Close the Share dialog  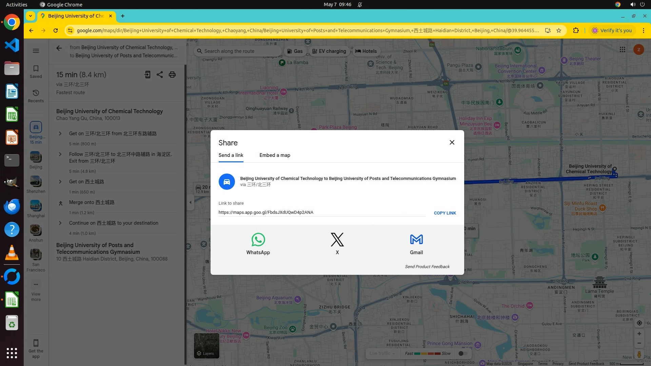452,143
